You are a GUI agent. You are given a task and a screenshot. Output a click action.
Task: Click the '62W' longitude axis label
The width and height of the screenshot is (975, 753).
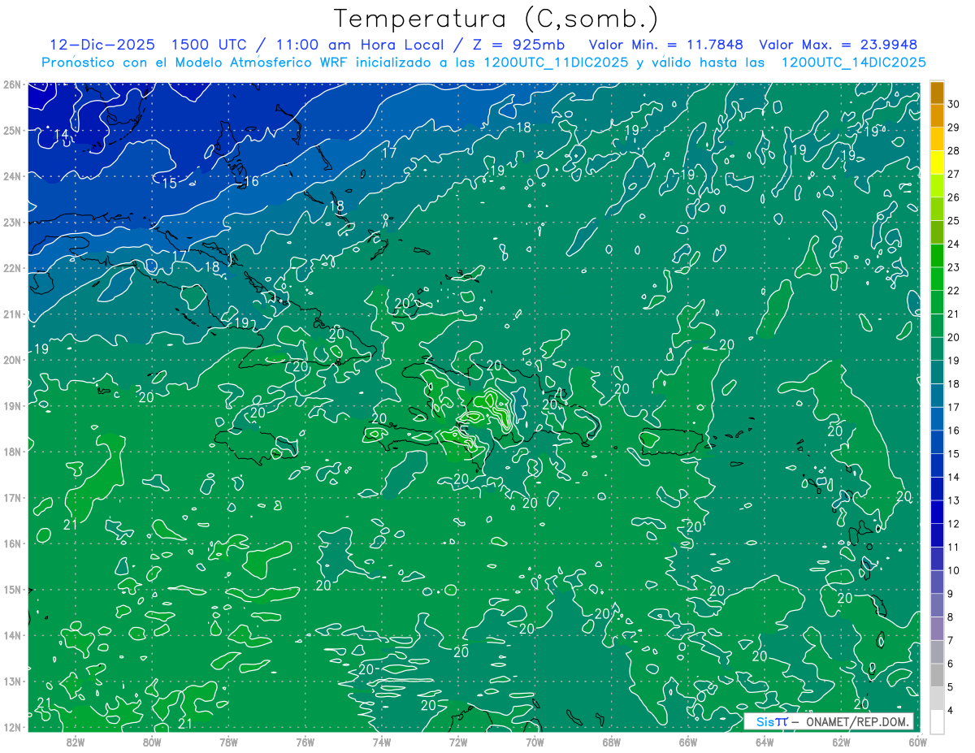point(841,742)
